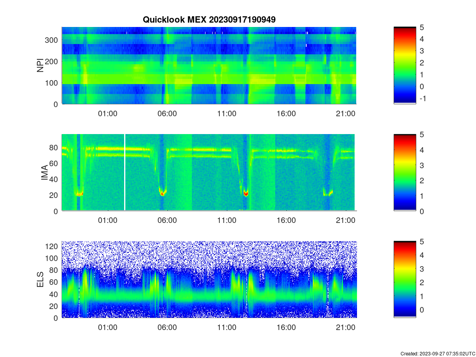The image size is (476, 357).
Task: Click the 11:00 tick under the IMA plot
Action: pyautogui.click(x=226, y=221)
